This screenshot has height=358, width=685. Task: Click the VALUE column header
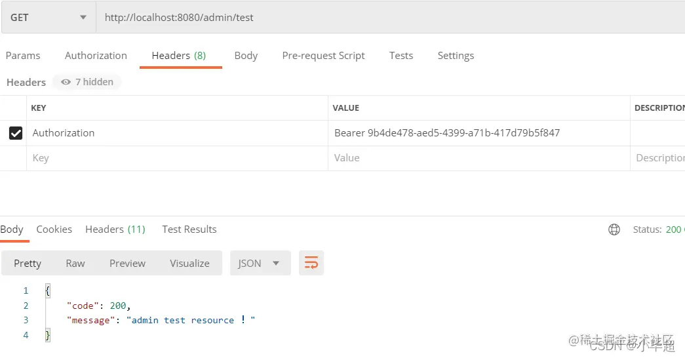coord(346,108)
